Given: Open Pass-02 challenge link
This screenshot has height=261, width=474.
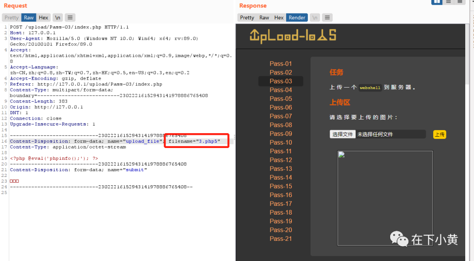Looking at the screenshot, I should point(280,72).
